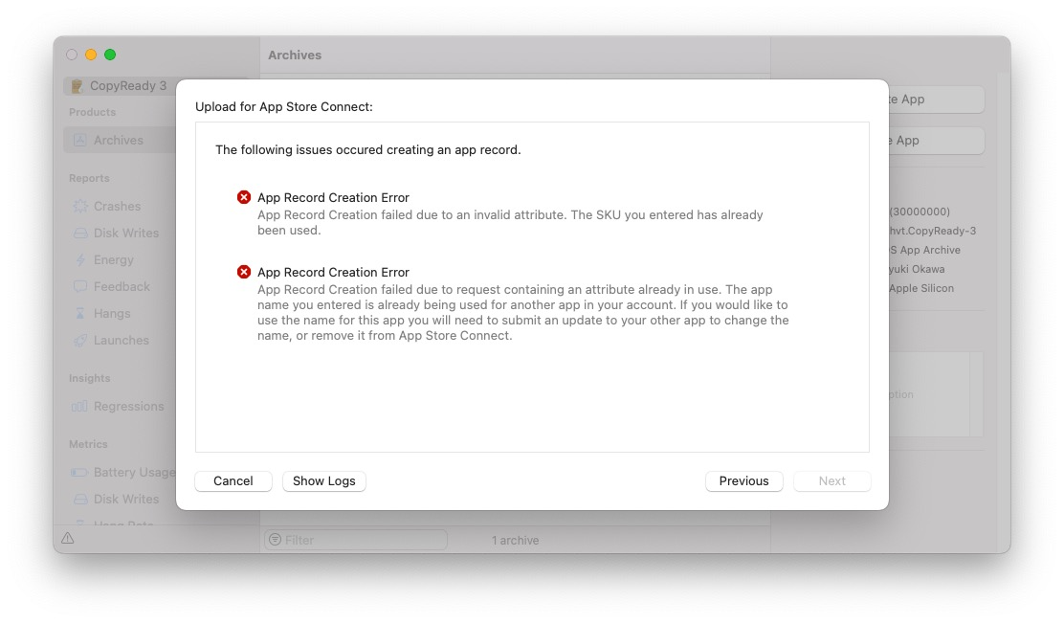
Task: Click the upper App button behind the dialog
Action: pos(937,100)
